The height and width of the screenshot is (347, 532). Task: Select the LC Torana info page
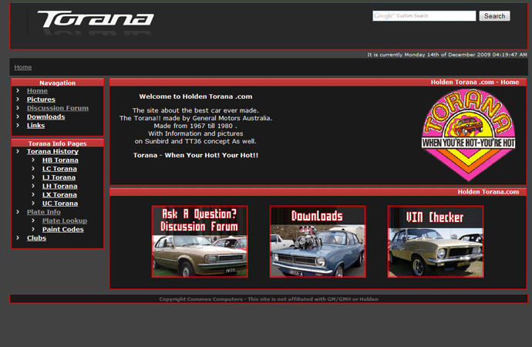point(59,169)
